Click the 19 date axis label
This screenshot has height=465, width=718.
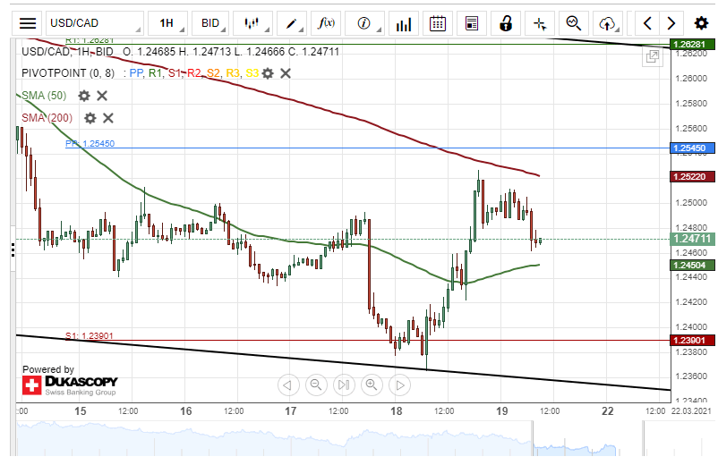pos(502,411)
